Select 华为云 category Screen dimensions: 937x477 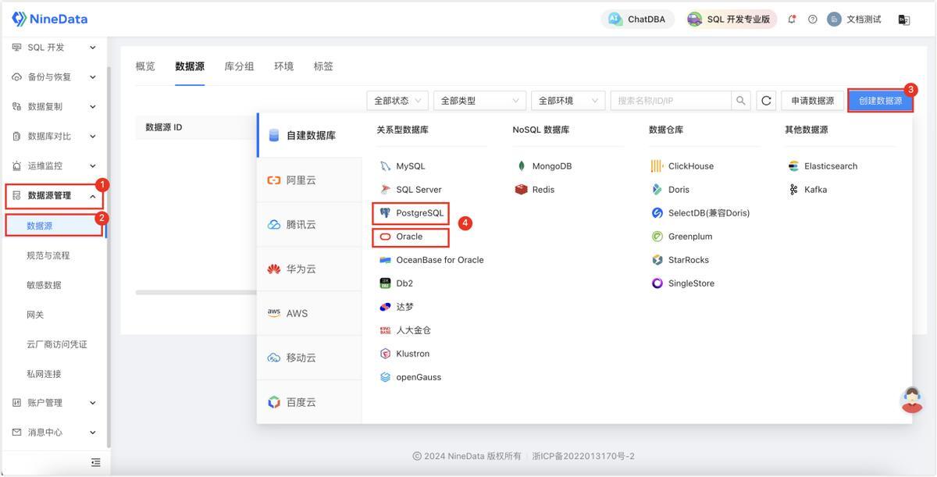pyautogui.click(x=310, y=269)
